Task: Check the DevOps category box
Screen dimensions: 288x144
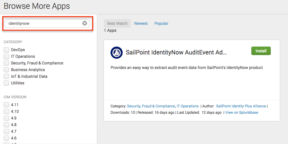Action: point(6,50)
